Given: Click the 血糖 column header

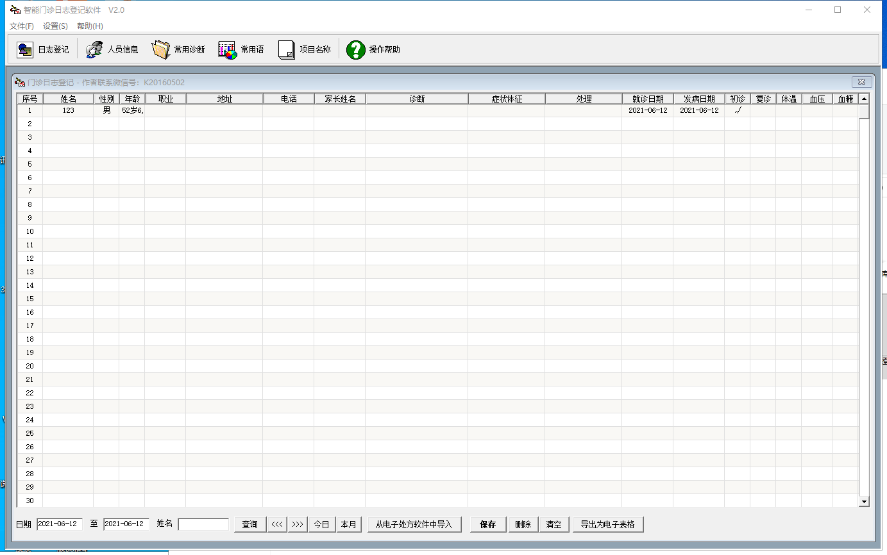Looking at the screenshot, I should (x=845, y=99).
